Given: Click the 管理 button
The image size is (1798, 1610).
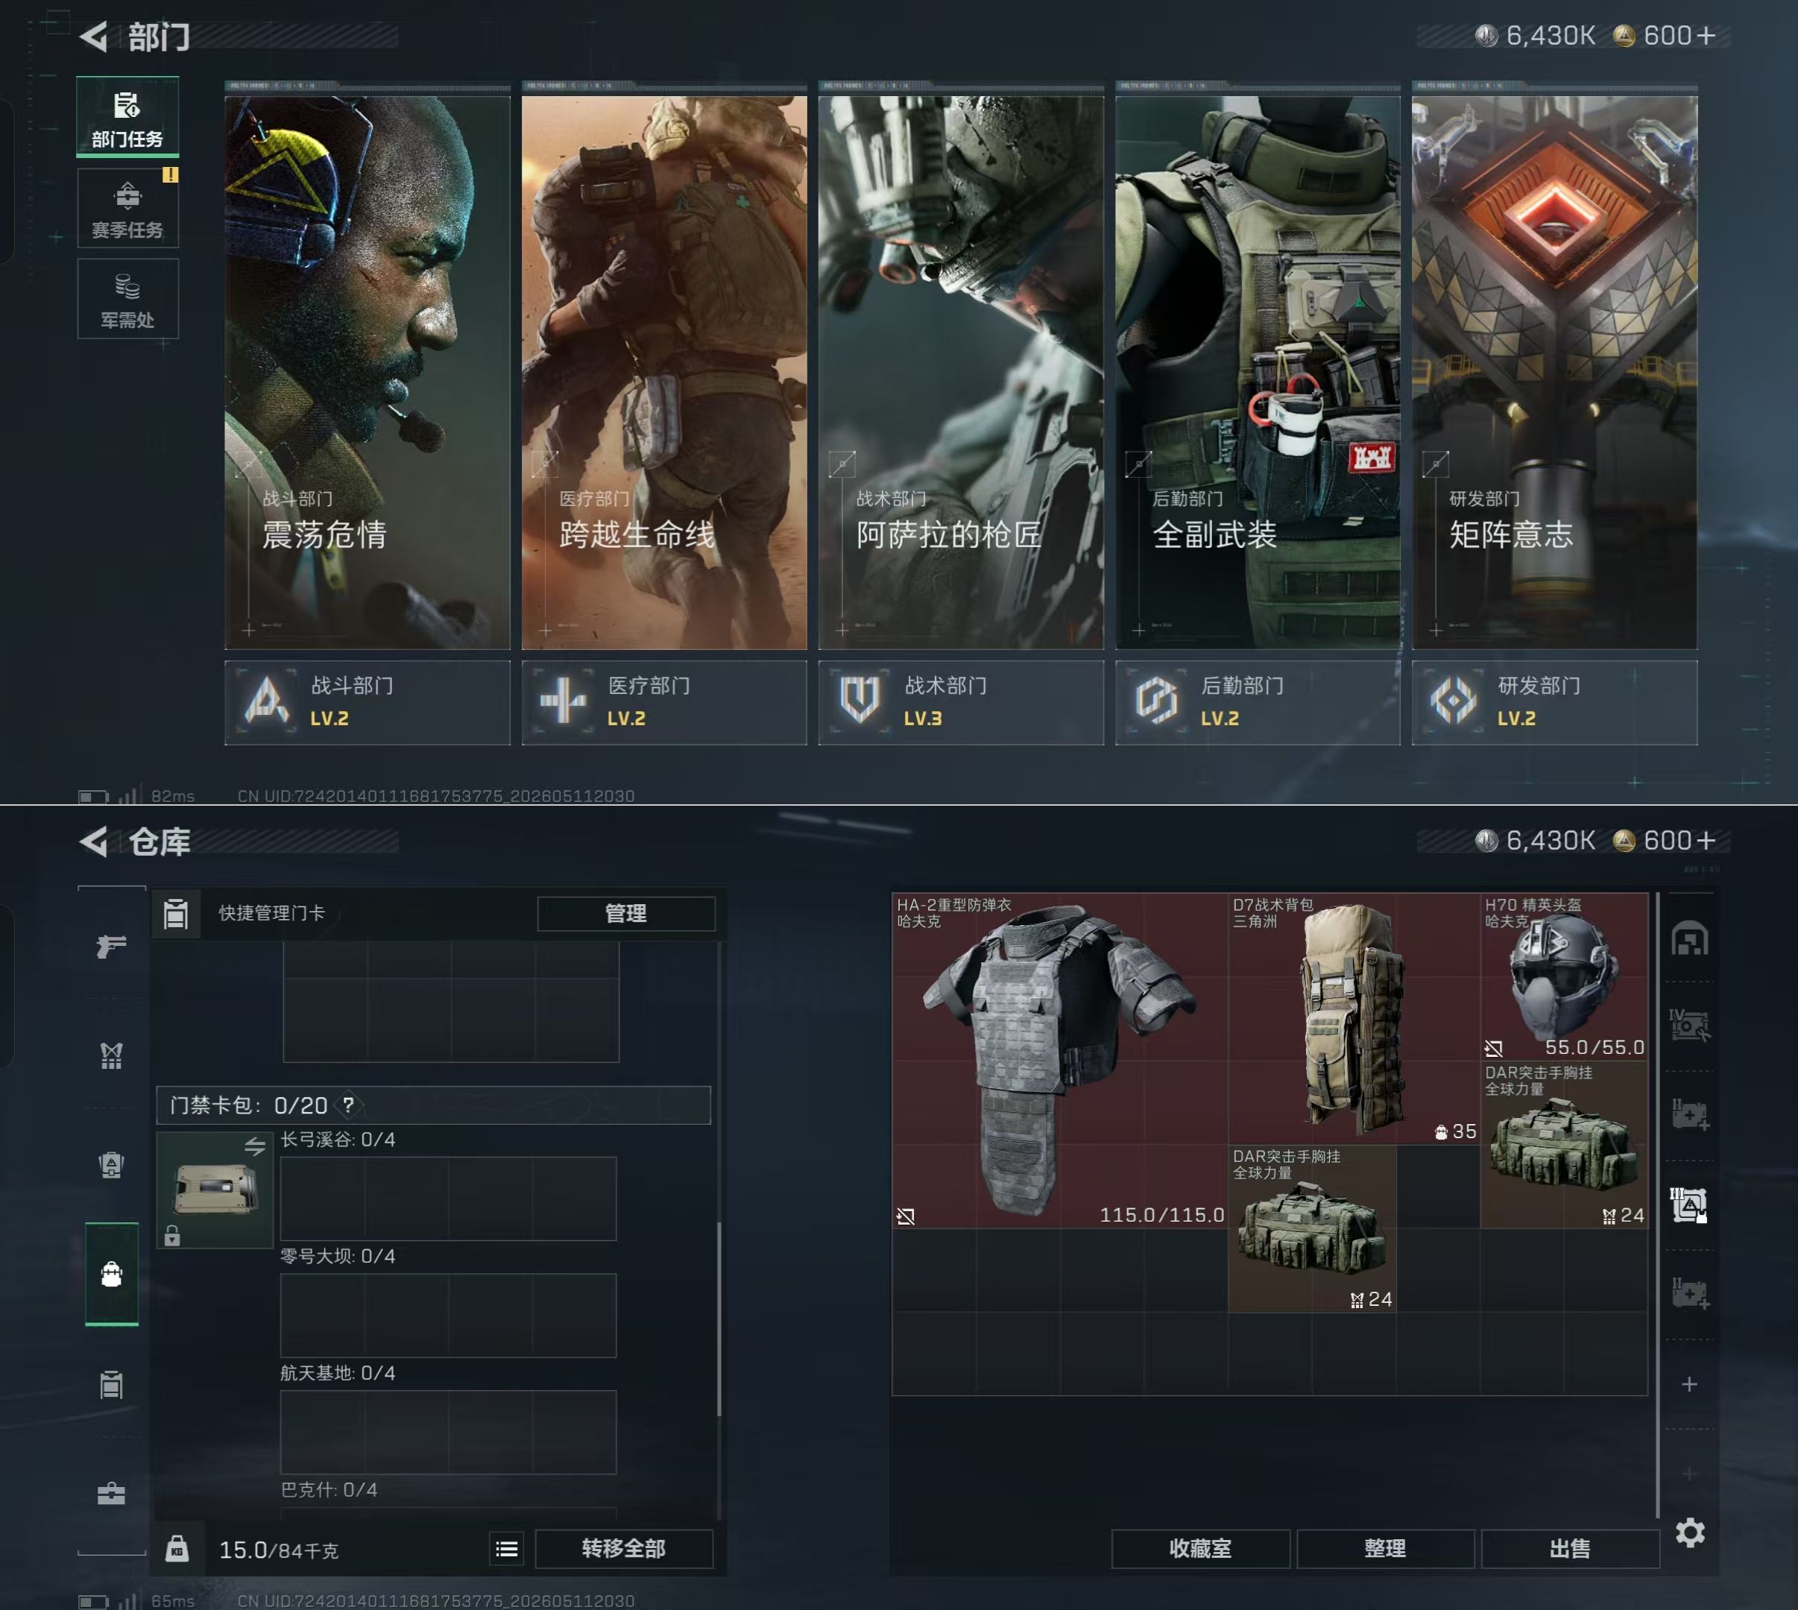Looking at the screenshot, I should 625,913.
